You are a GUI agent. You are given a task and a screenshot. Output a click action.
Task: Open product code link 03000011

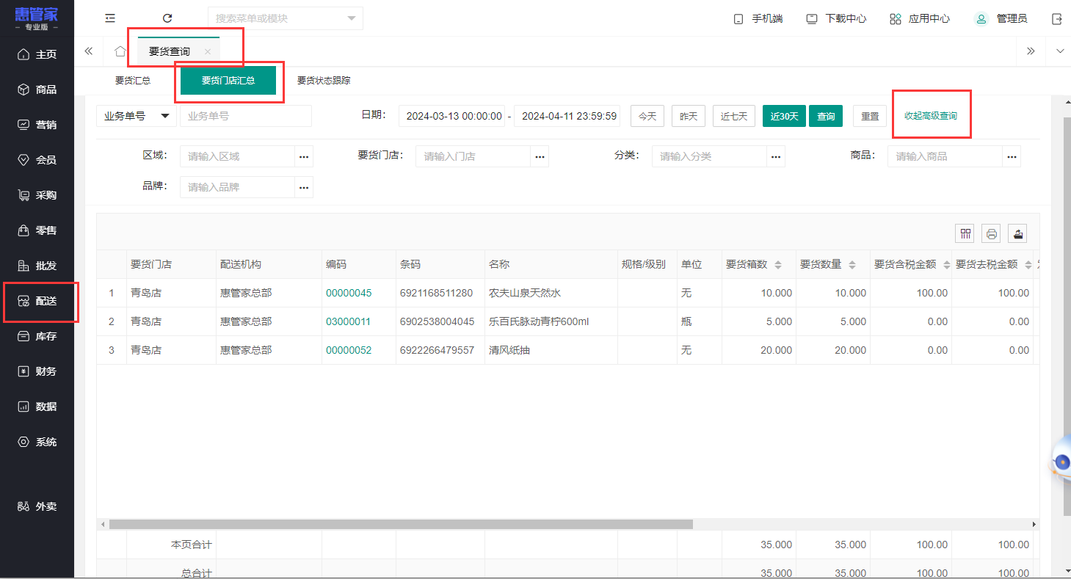tap(349, 321)
